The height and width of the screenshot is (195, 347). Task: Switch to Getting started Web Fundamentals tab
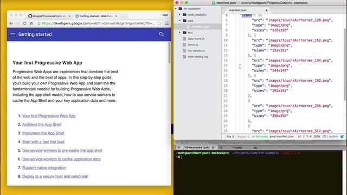point(96,16)
